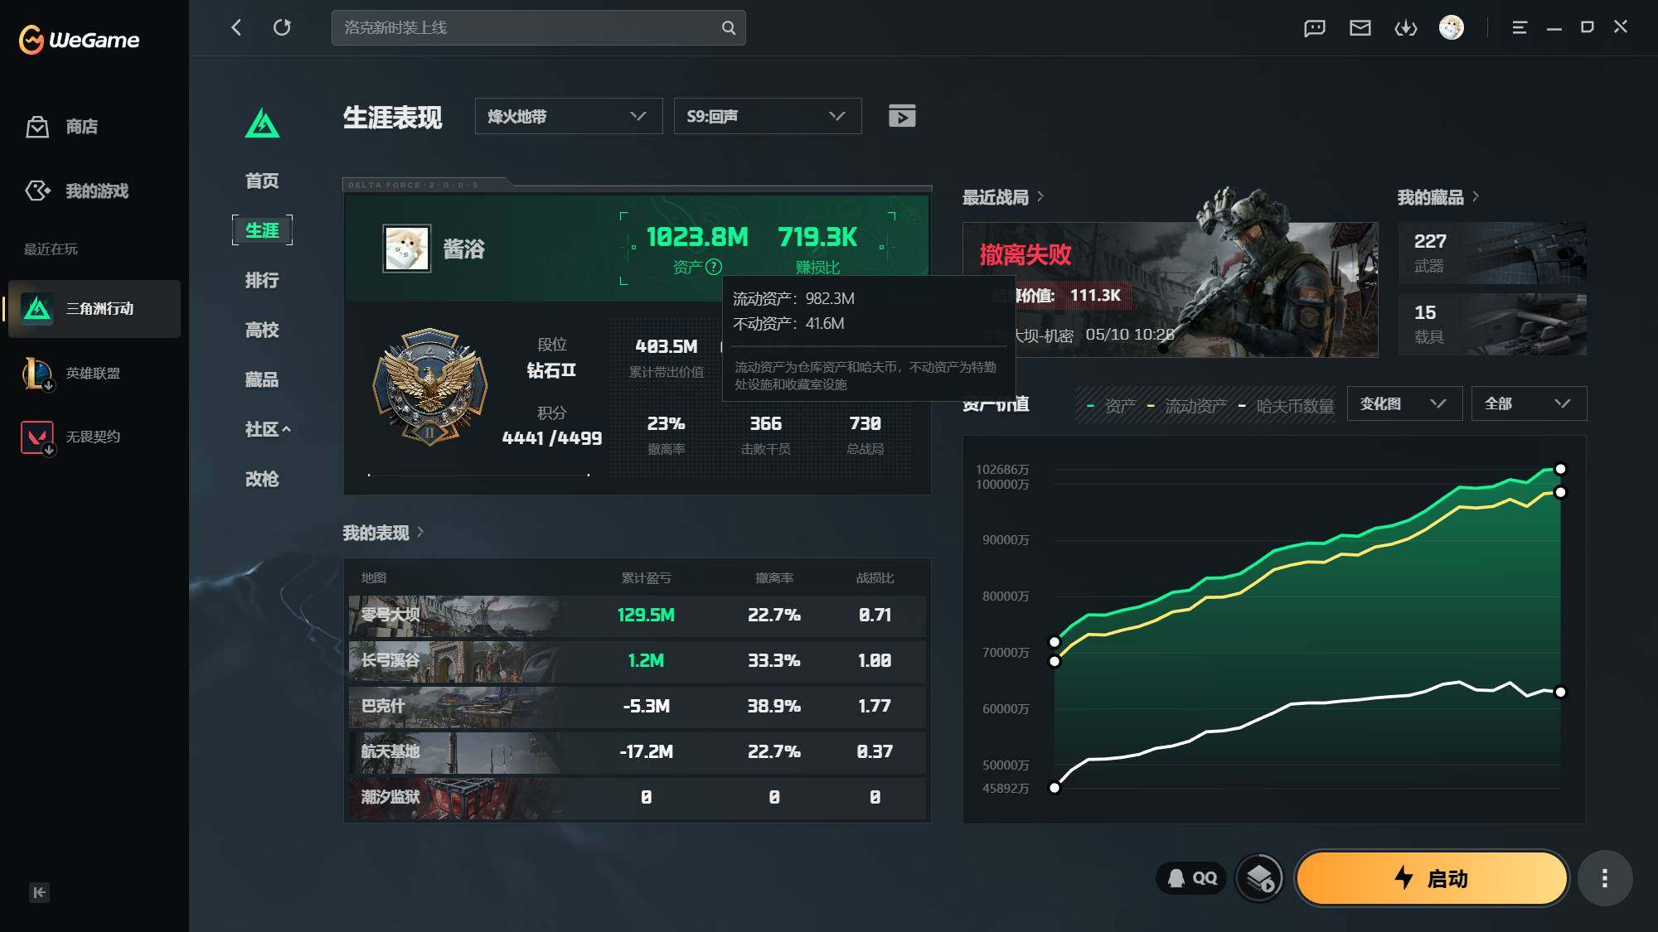Click the 1023.8M 资产 value
Viewport: 1658px width, 932px height.
[697, 238]
